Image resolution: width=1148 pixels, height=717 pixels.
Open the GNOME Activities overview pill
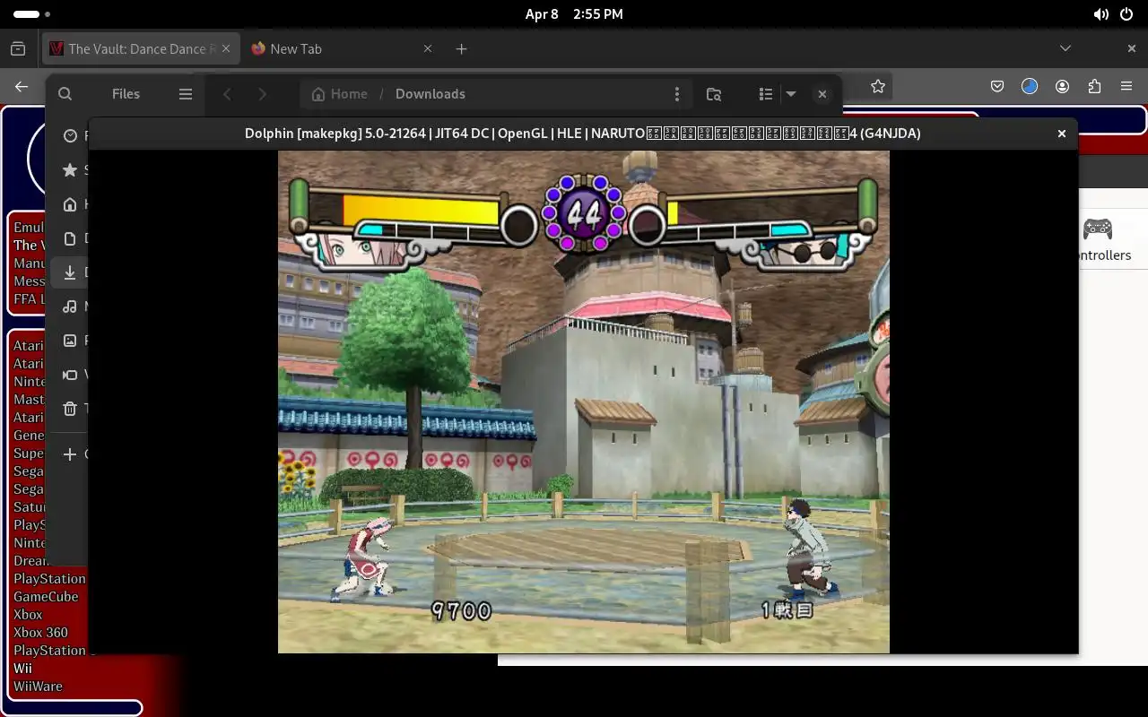click(32, 14)
